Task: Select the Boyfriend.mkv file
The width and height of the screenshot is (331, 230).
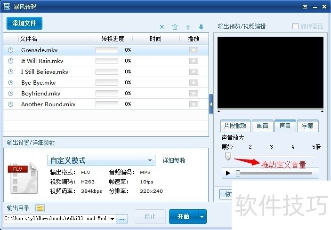Action: coord(106,93)
